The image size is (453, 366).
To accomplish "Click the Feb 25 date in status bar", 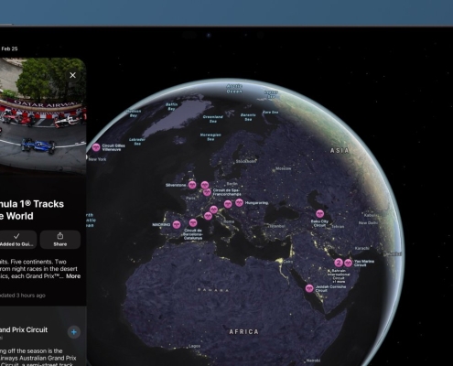I will click(x=9, y=48).
